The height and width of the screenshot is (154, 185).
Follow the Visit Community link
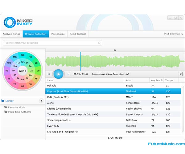click(x=173, y=34)
